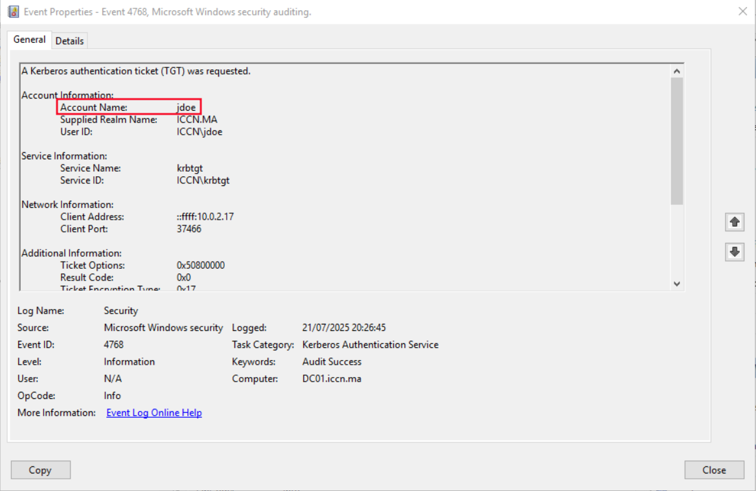Click the Logged date 21/07/2025 20:26:45
The width and height of the screenshot is (756, 491).
[344, 328]
